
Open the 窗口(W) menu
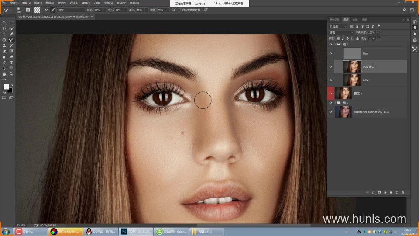(x=121, y=3)
